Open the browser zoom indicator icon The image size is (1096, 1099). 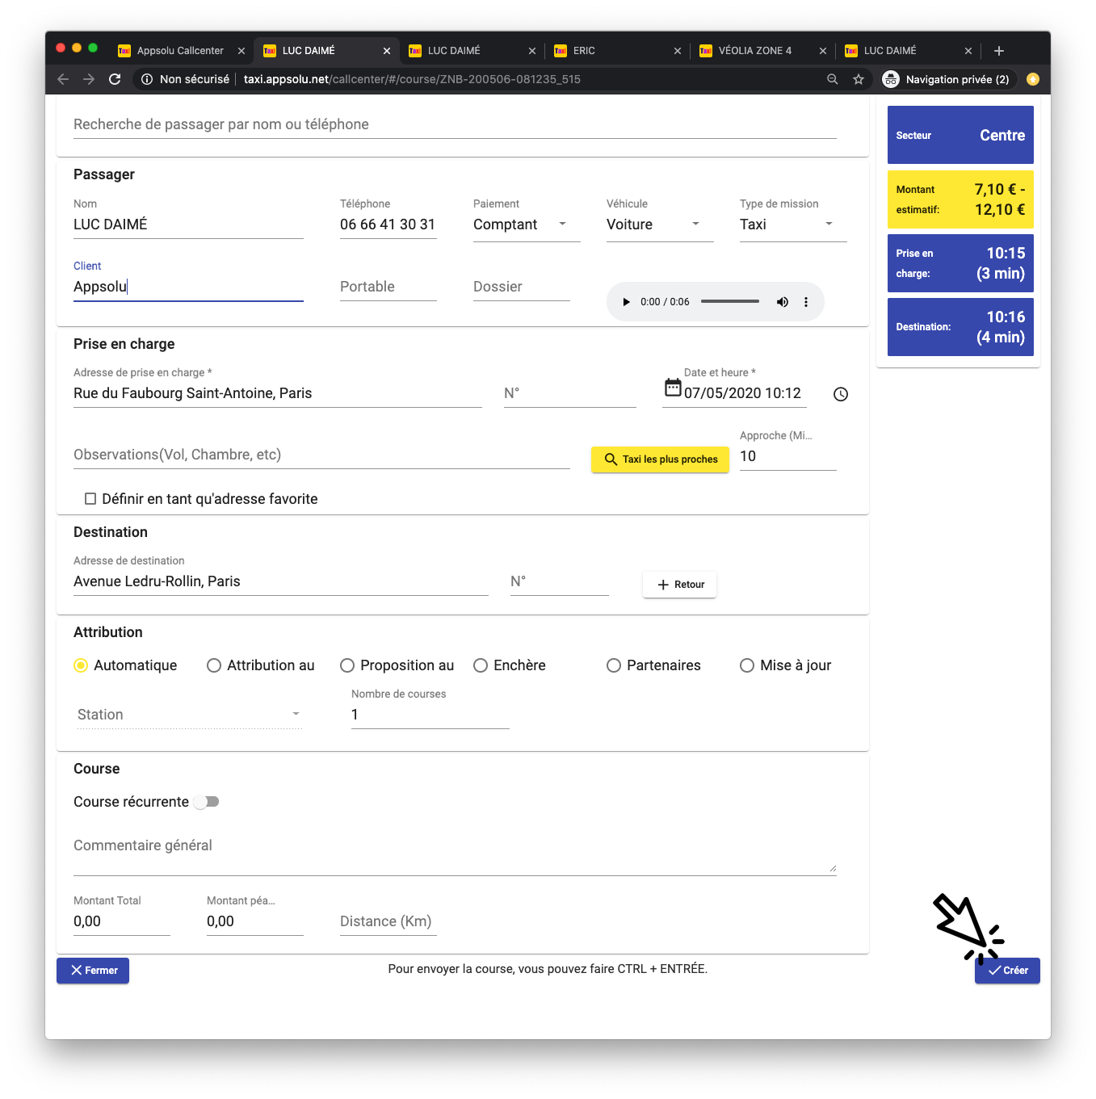pyautogui.click(x=833, y=79)
